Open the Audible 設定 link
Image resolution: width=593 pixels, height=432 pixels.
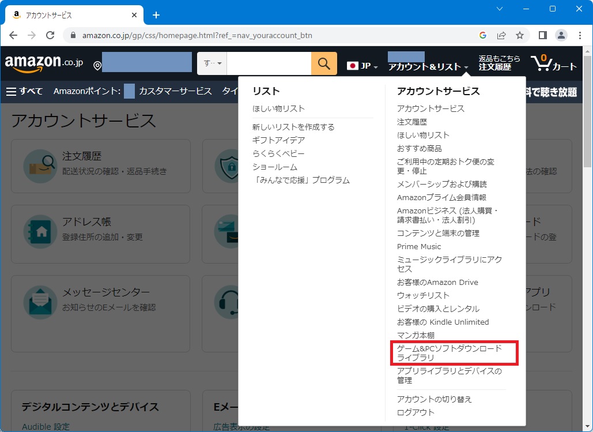coord(46,427)
